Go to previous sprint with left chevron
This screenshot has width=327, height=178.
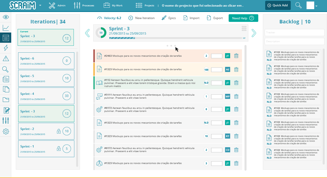tap(87, 33)
